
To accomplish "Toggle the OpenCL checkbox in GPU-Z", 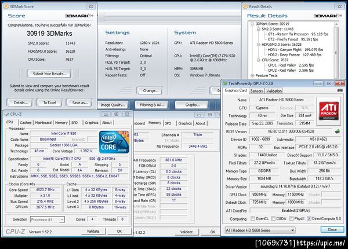I will [x=253, y=218].
